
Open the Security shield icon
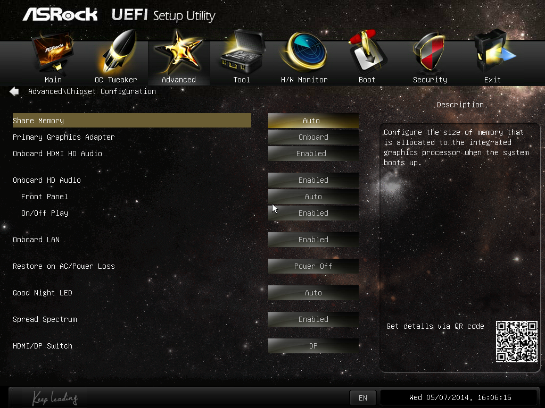[x=430, y=53]
